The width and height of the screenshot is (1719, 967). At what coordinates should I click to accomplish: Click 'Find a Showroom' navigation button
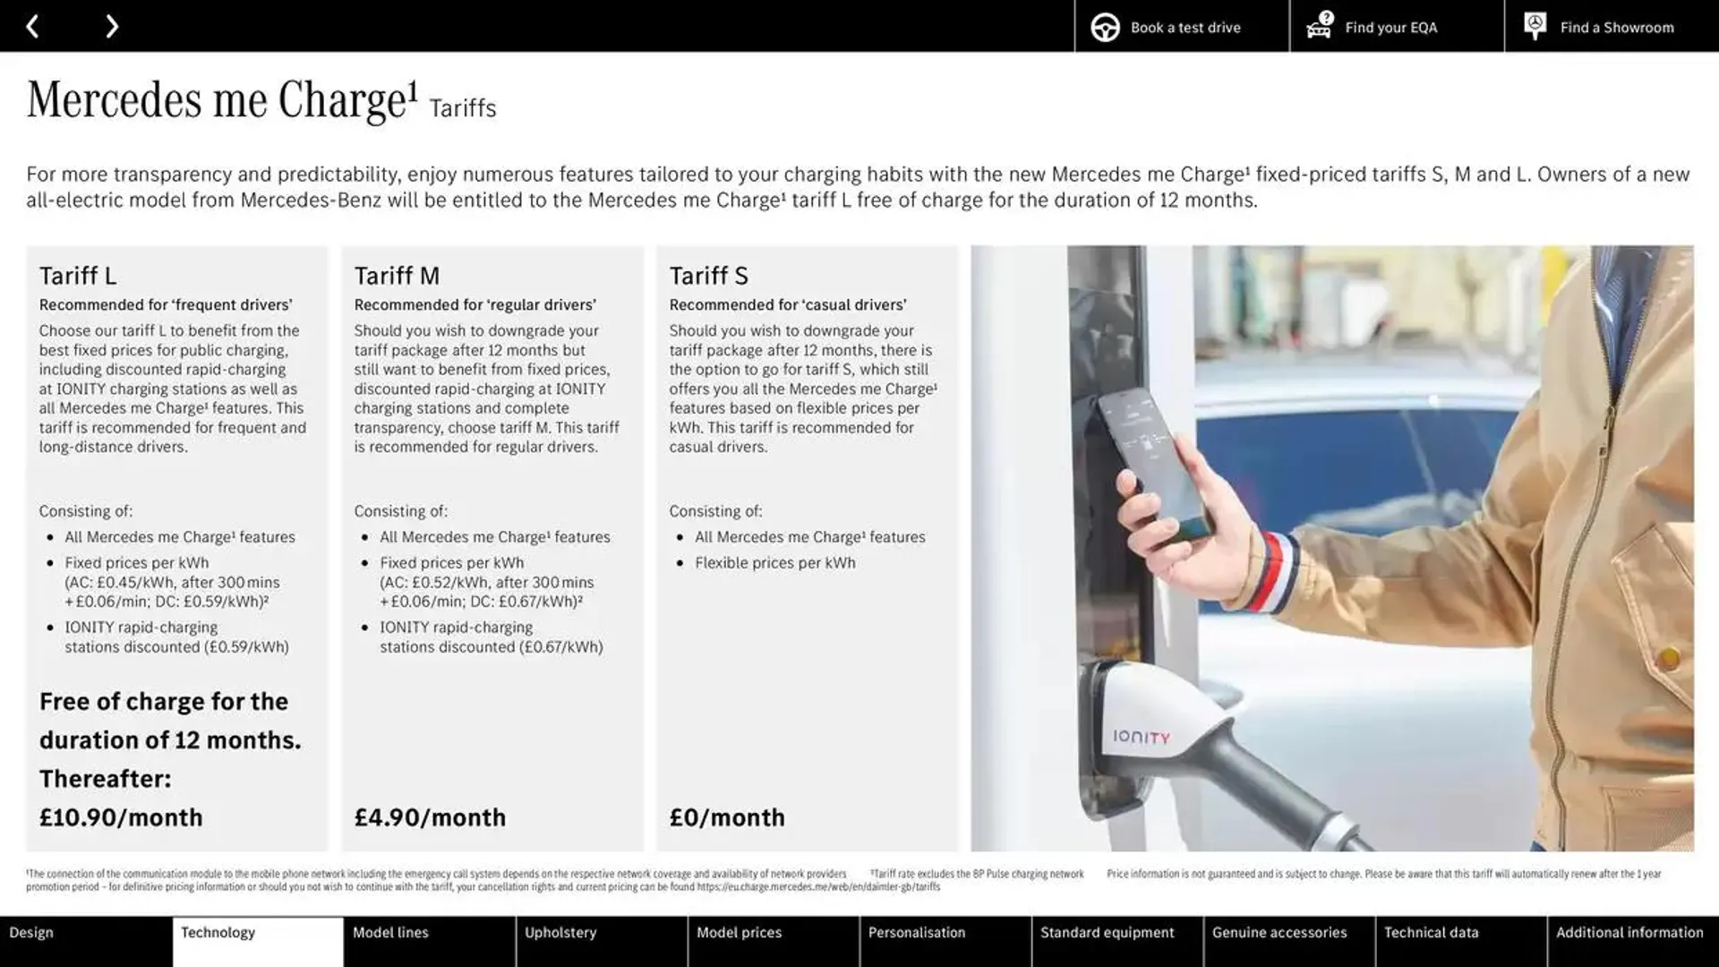coord(1618,26)
